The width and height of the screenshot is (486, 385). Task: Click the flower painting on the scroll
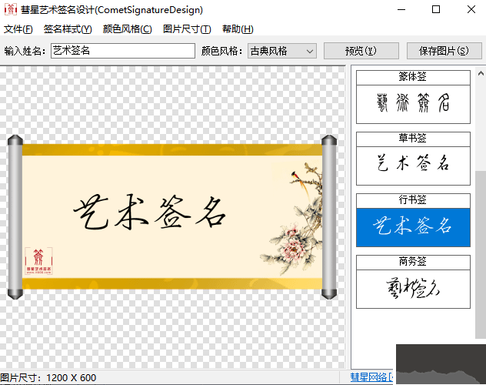[296, 223]
